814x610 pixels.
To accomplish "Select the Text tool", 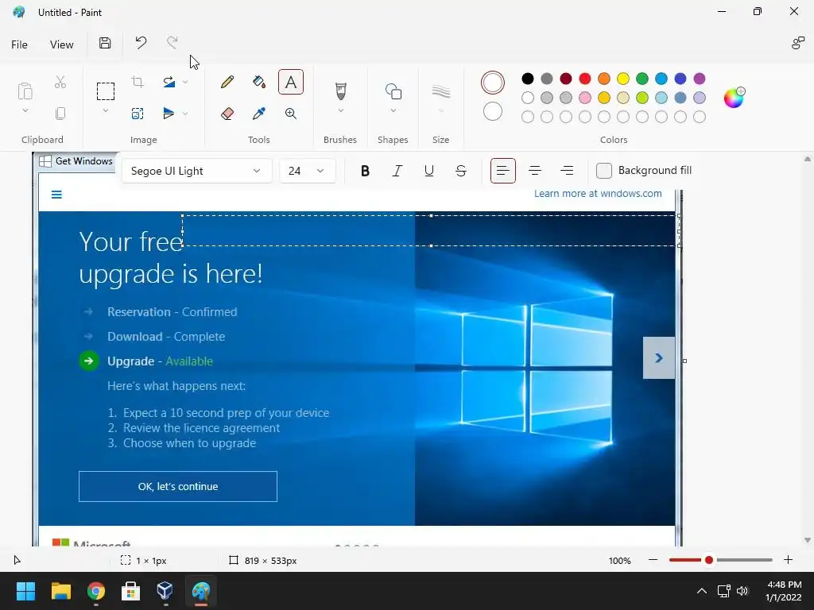I will tap(291, 82).
